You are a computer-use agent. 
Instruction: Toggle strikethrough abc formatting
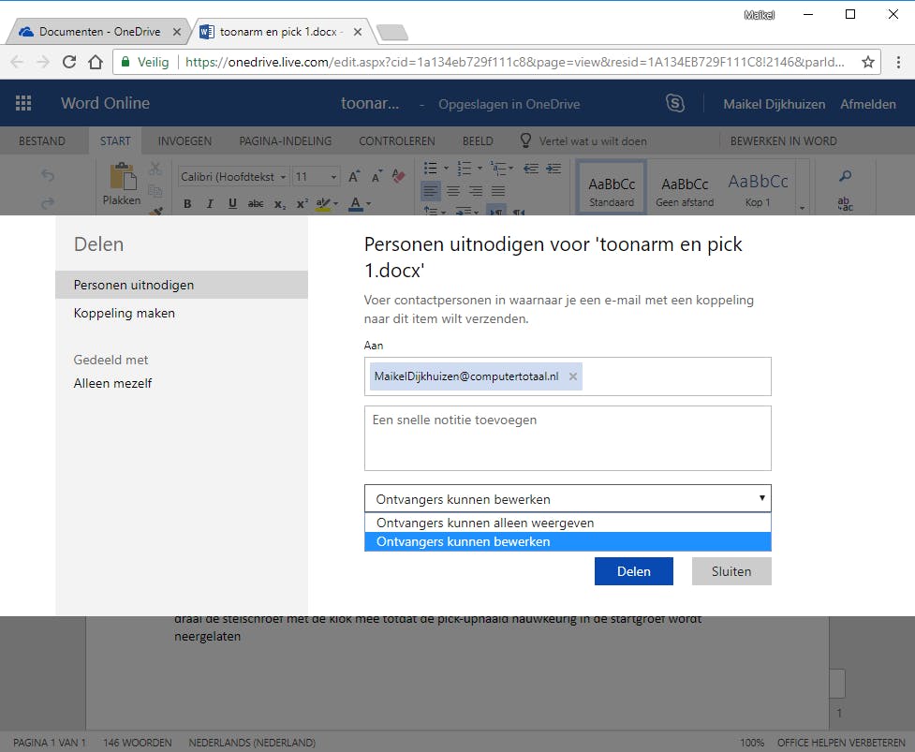(x=256, y=203)
